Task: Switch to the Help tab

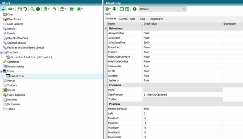Action: (133, 19)
